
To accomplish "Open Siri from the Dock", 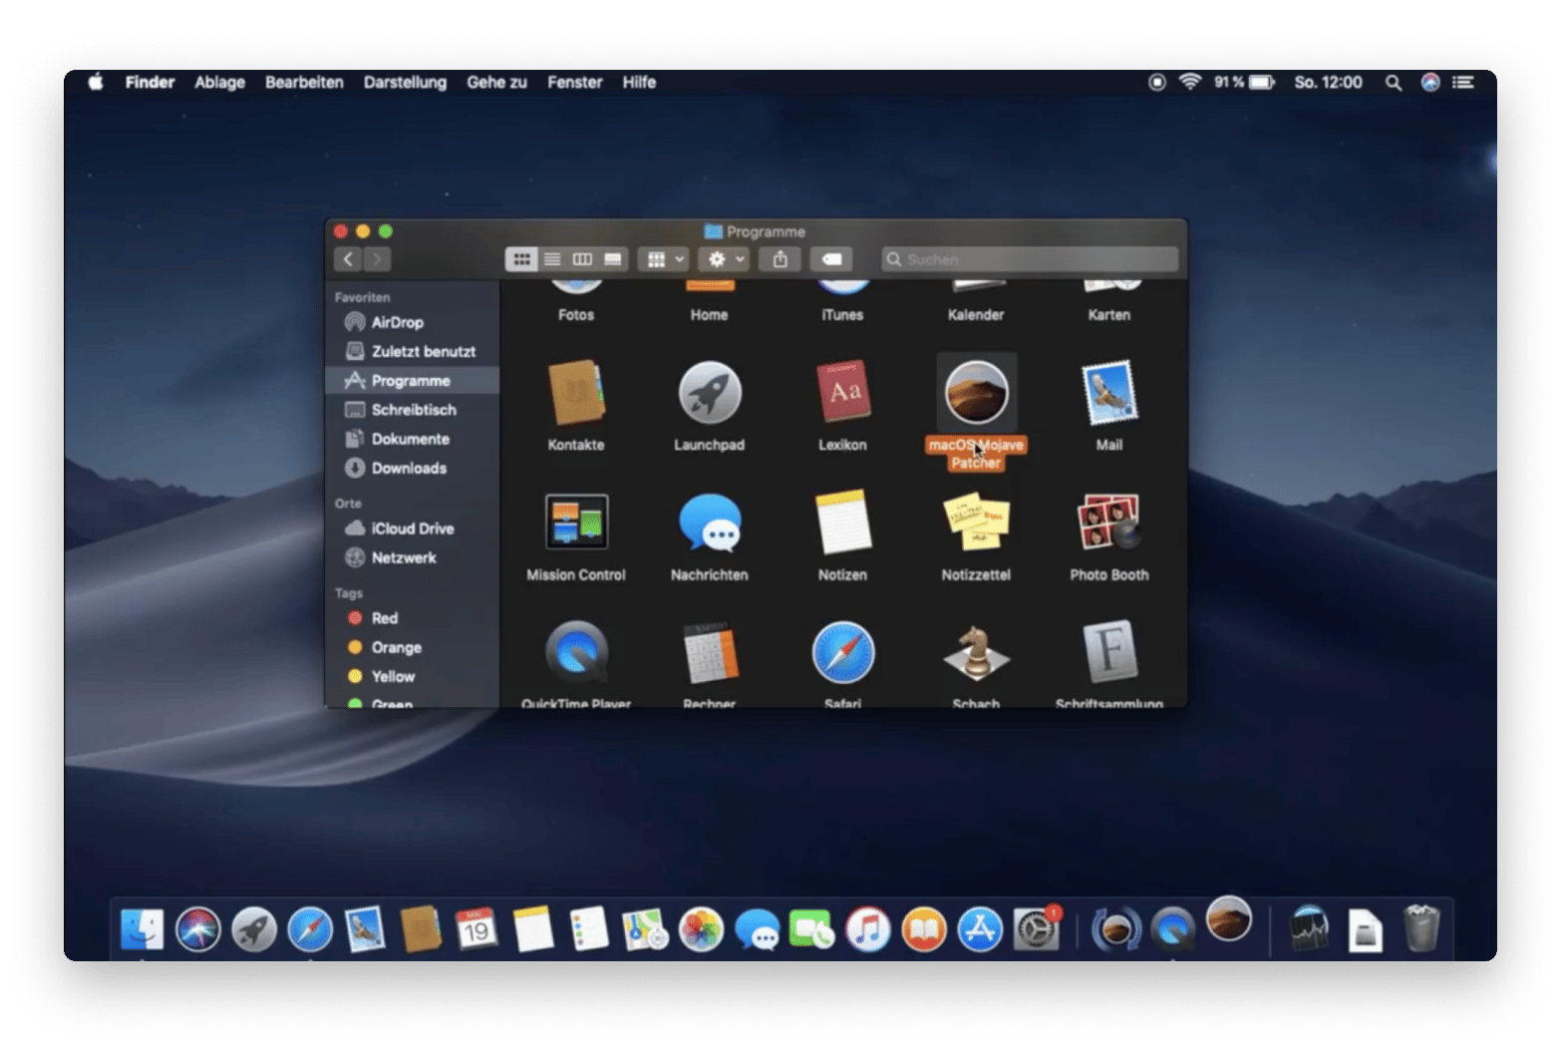I will (x=198, y=929).
